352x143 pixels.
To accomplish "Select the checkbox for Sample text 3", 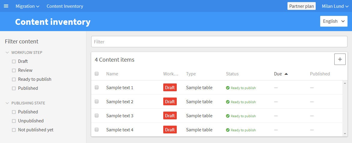I will (x=97, y=115).
